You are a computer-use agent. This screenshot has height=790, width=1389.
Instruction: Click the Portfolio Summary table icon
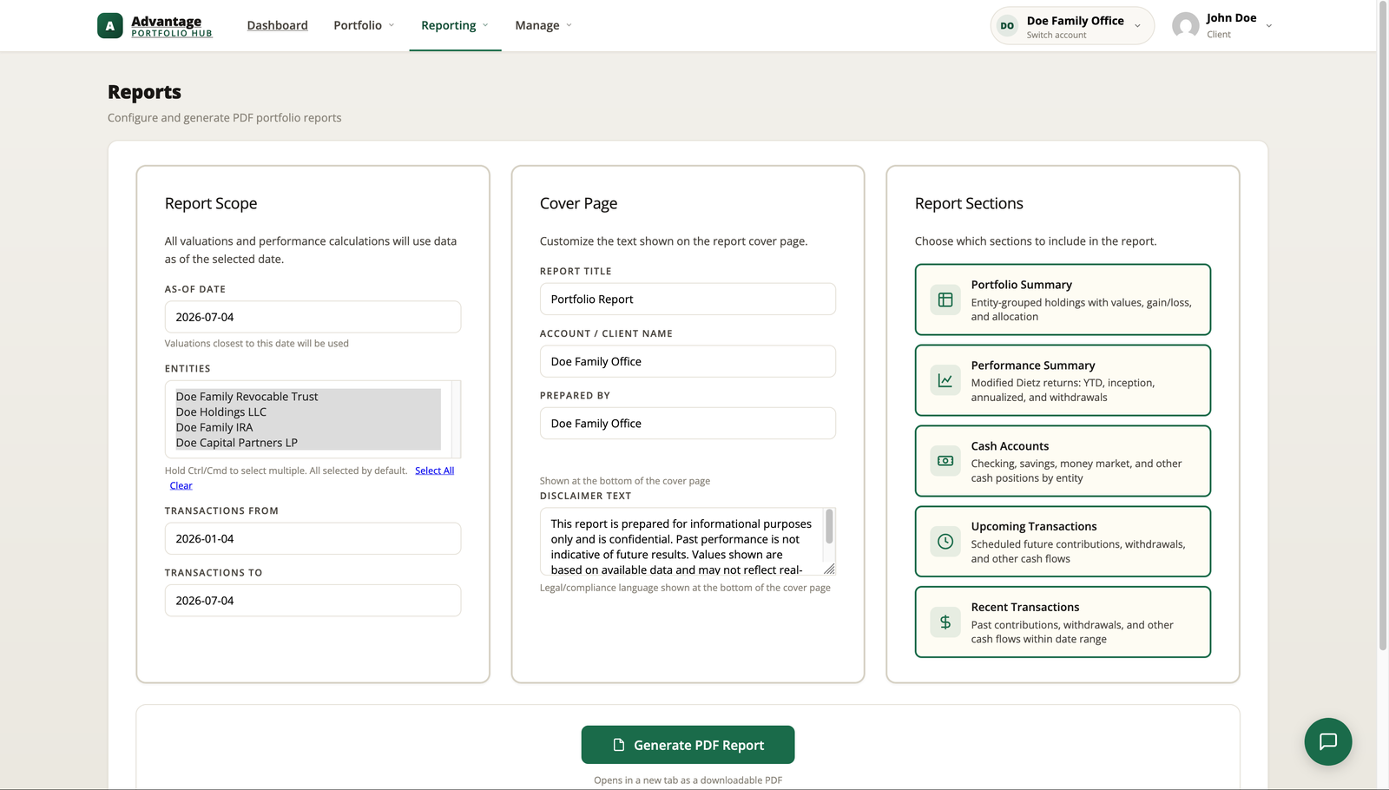pyautogui.click(x=945, y=300)
